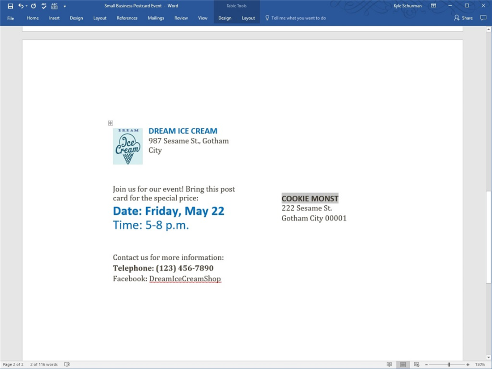Open the Tell me what you want to do box
This screenshot has width=492, height=369.
click(x=296, y=18)
